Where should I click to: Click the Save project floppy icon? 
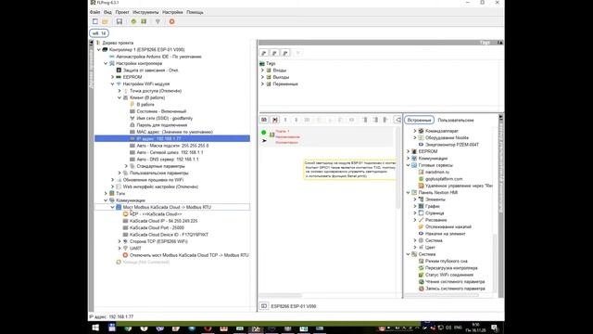[x=120, y=21]
